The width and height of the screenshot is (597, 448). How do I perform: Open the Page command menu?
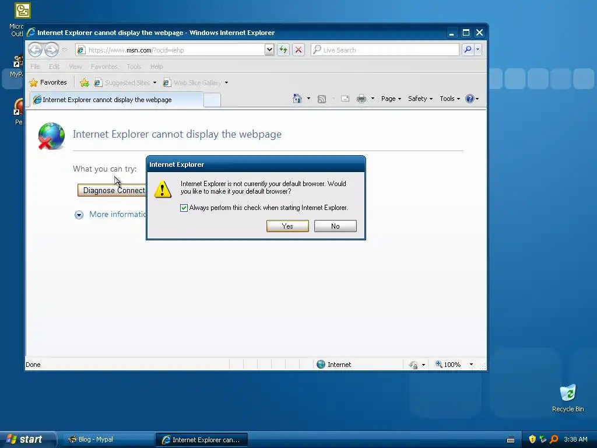tap(391, 99)
